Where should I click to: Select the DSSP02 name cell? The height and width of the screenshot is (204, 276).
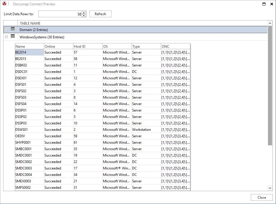[x=30, y=116]
